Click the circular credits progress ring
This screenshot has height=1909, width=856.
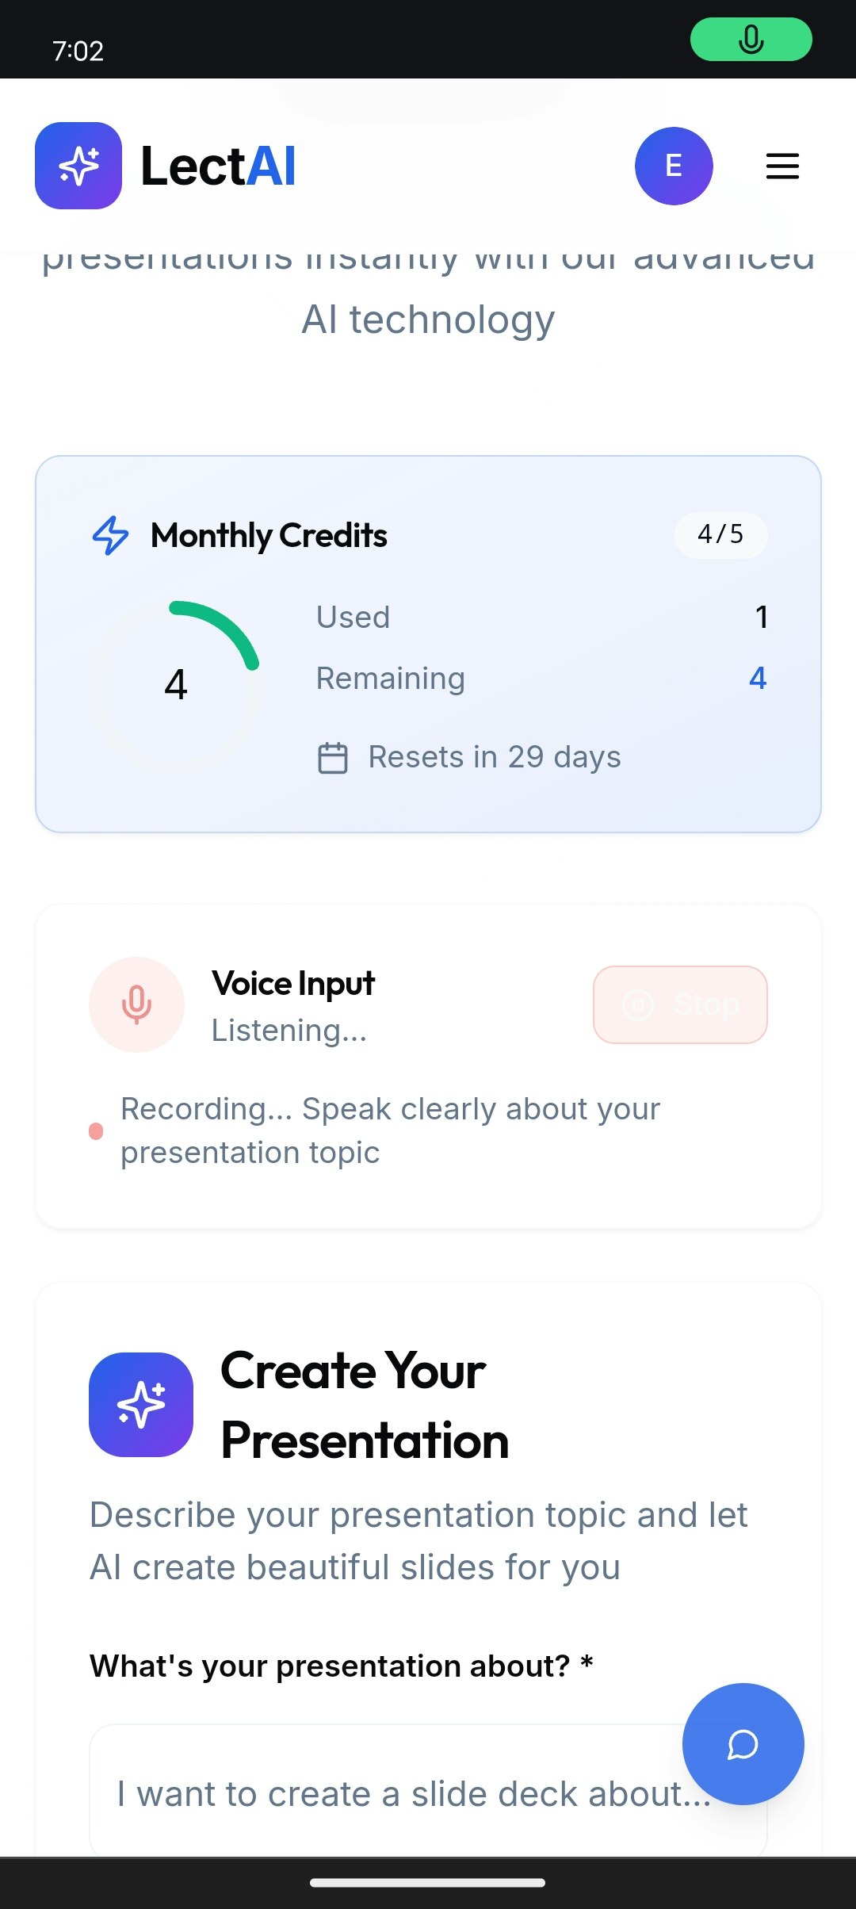pos(176,685)
